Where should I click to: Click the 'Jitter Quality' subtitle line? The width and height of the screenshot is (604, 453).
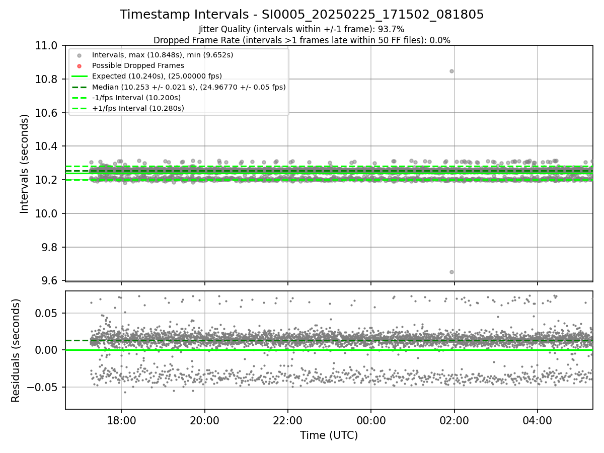301,29
